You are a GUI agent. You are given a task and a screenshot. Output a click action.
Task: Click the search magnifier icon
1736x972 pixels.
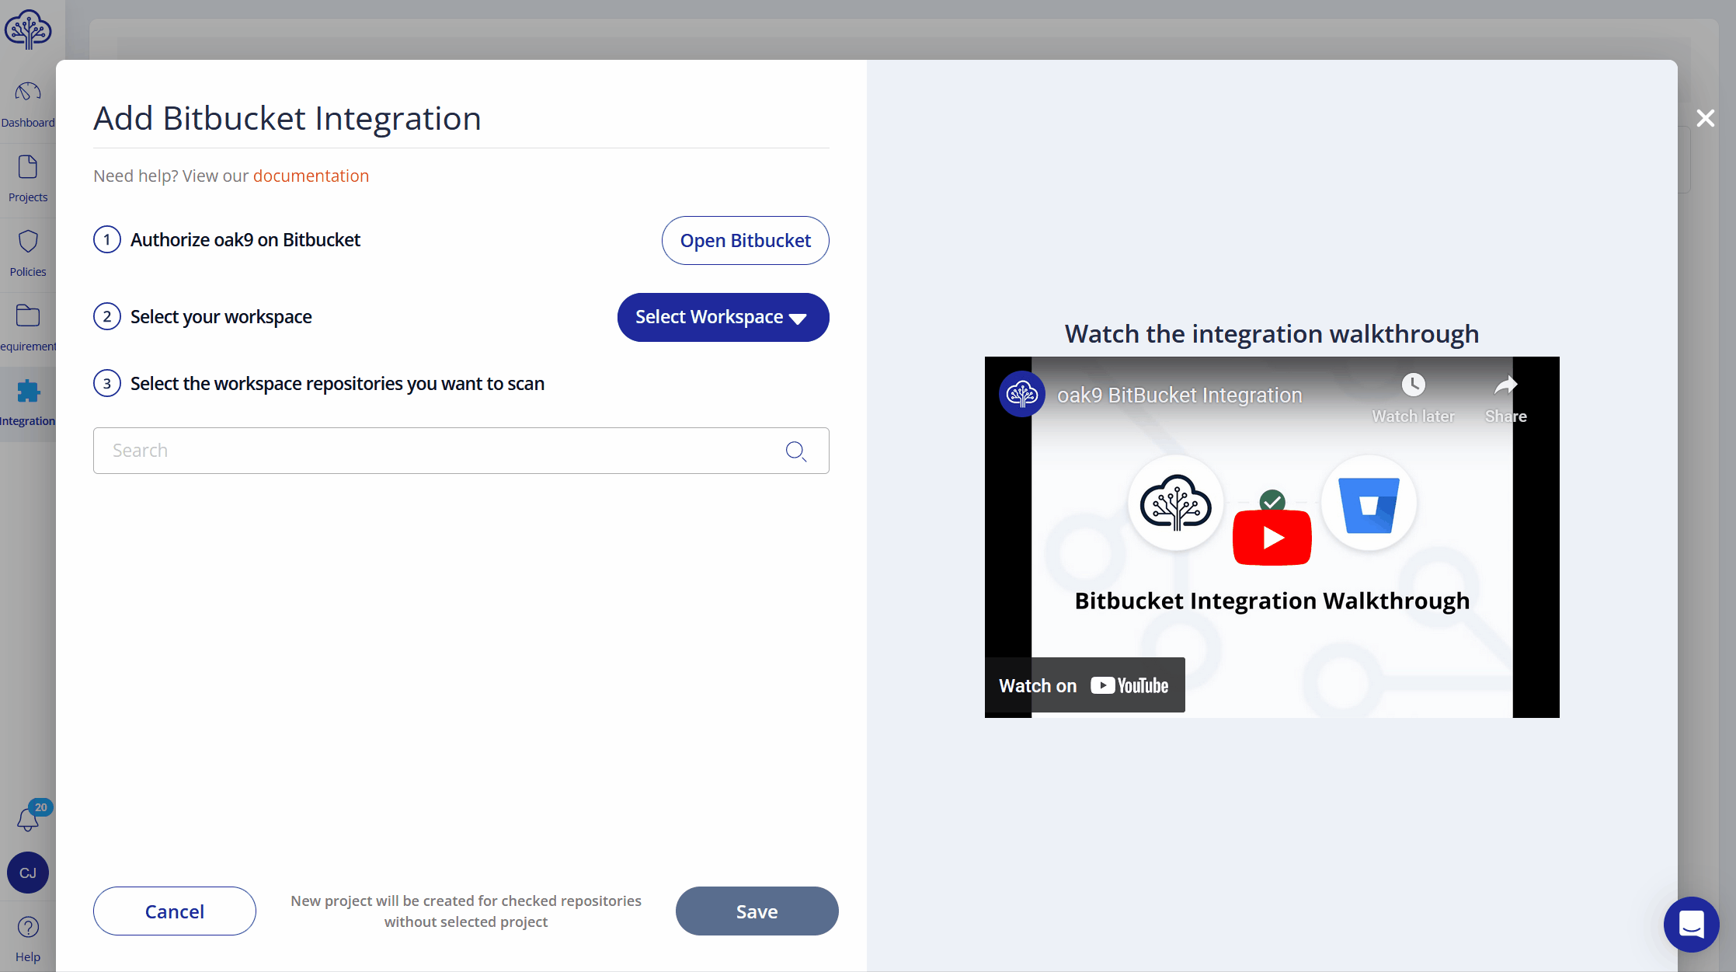tap(795, 451)
